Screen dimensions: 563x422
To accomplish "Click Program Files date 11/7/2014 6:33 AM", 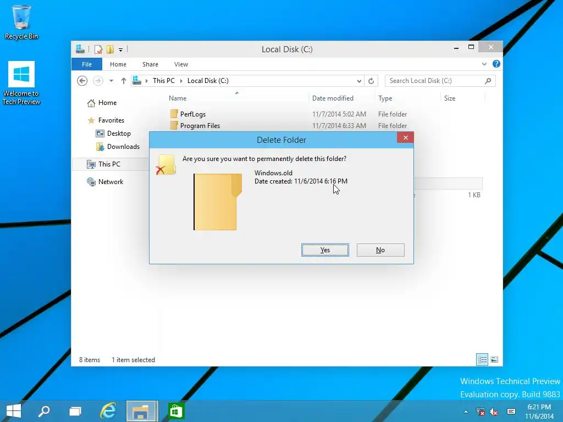I will point(339,126).
